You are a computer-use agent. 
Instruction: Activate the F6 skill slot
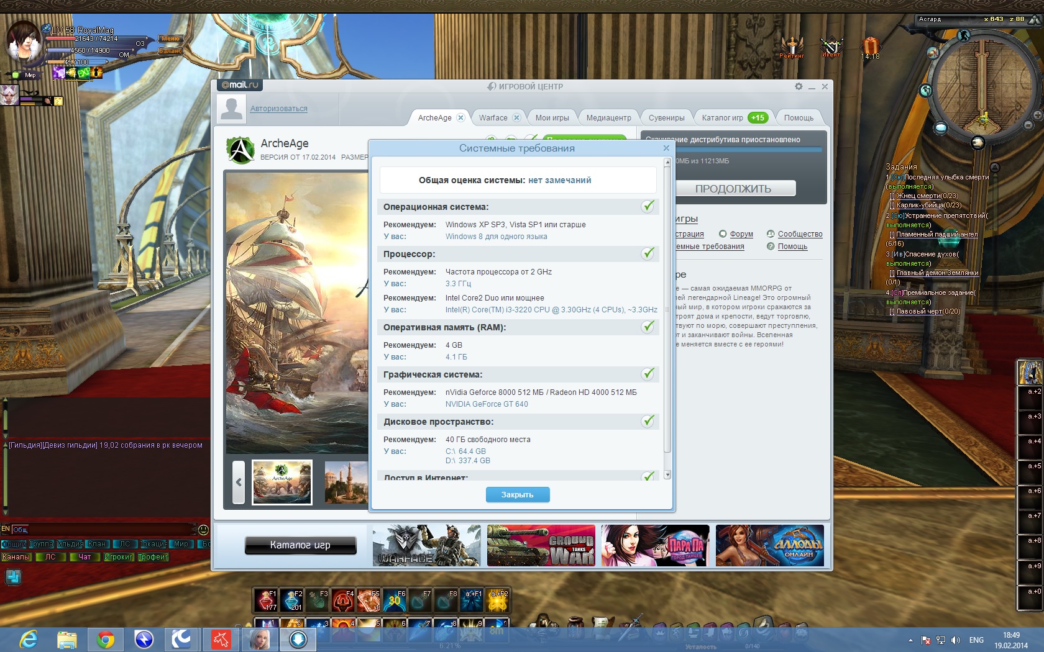click(x=395, y=600)
